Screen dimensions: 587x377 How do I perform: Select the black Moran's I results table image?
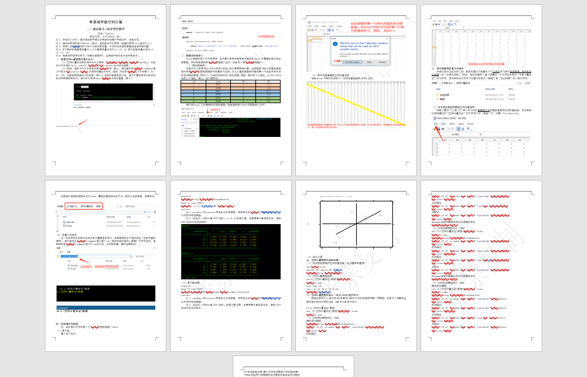click(x=231, y=252)
